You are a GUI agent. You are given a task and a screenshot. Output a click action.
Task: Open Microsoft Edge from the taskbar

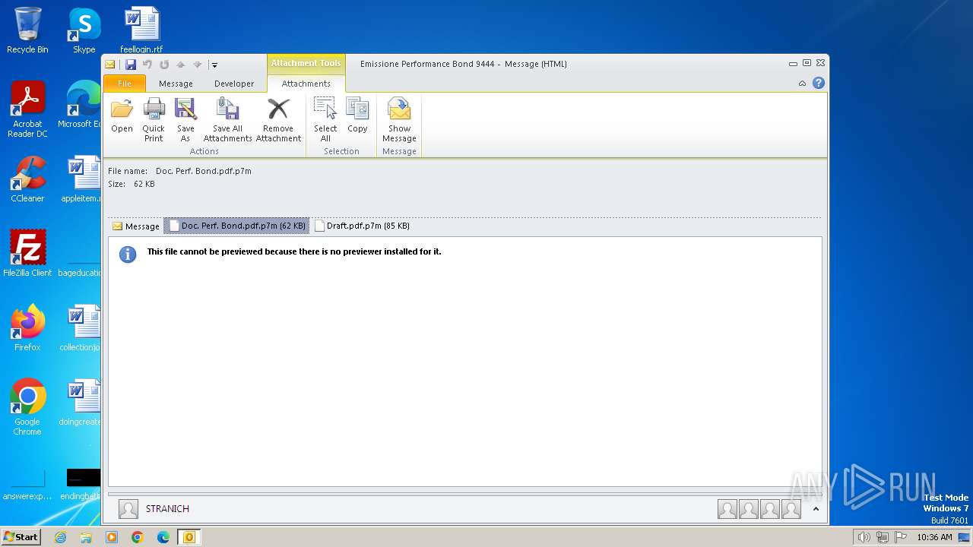[x=163, y=537]
